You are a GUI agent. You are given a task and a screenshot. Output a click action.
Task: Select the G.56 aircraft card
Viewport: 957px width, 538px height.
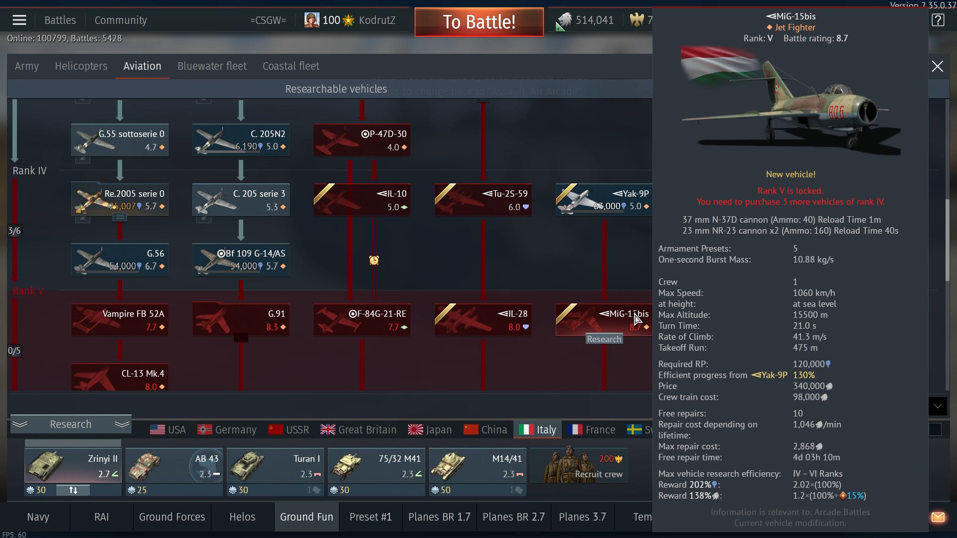pos(120,260)
